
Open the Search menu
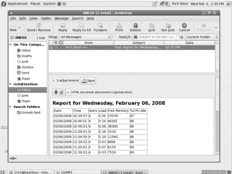point(78,19)
